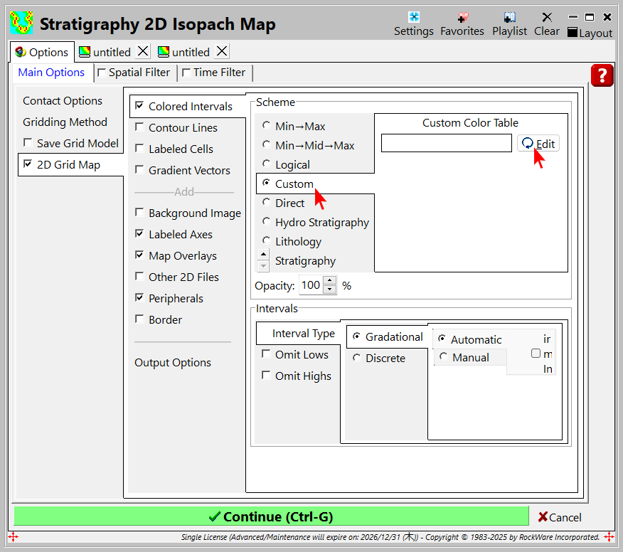Check the Omit Lows option
Viewport: 623px width, 552px height.
tap(266, 354)
